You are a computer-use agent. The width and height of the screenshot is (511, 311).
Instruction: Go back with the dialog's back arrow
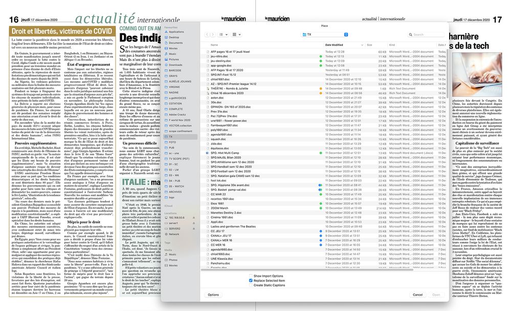tap(207, 35)
